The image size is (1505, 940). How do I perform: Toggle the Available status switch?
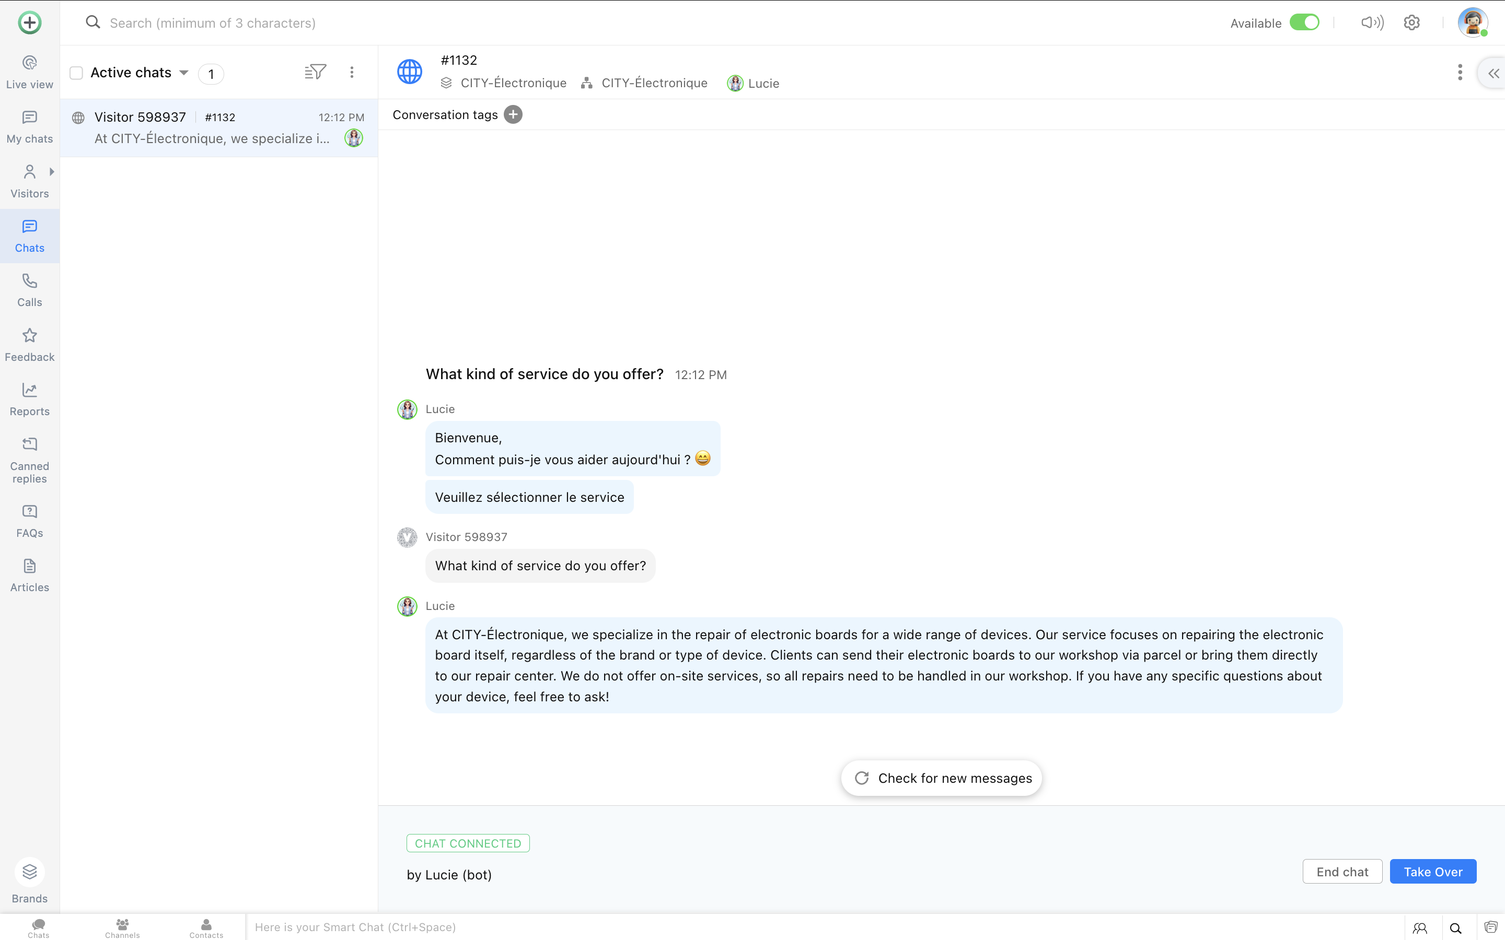1304,23
